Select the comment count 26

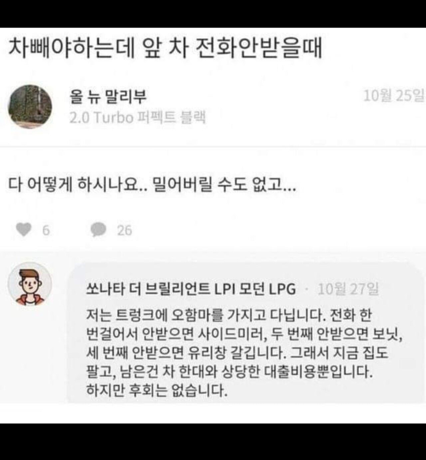pyautogui.click(x=124, y=230)
